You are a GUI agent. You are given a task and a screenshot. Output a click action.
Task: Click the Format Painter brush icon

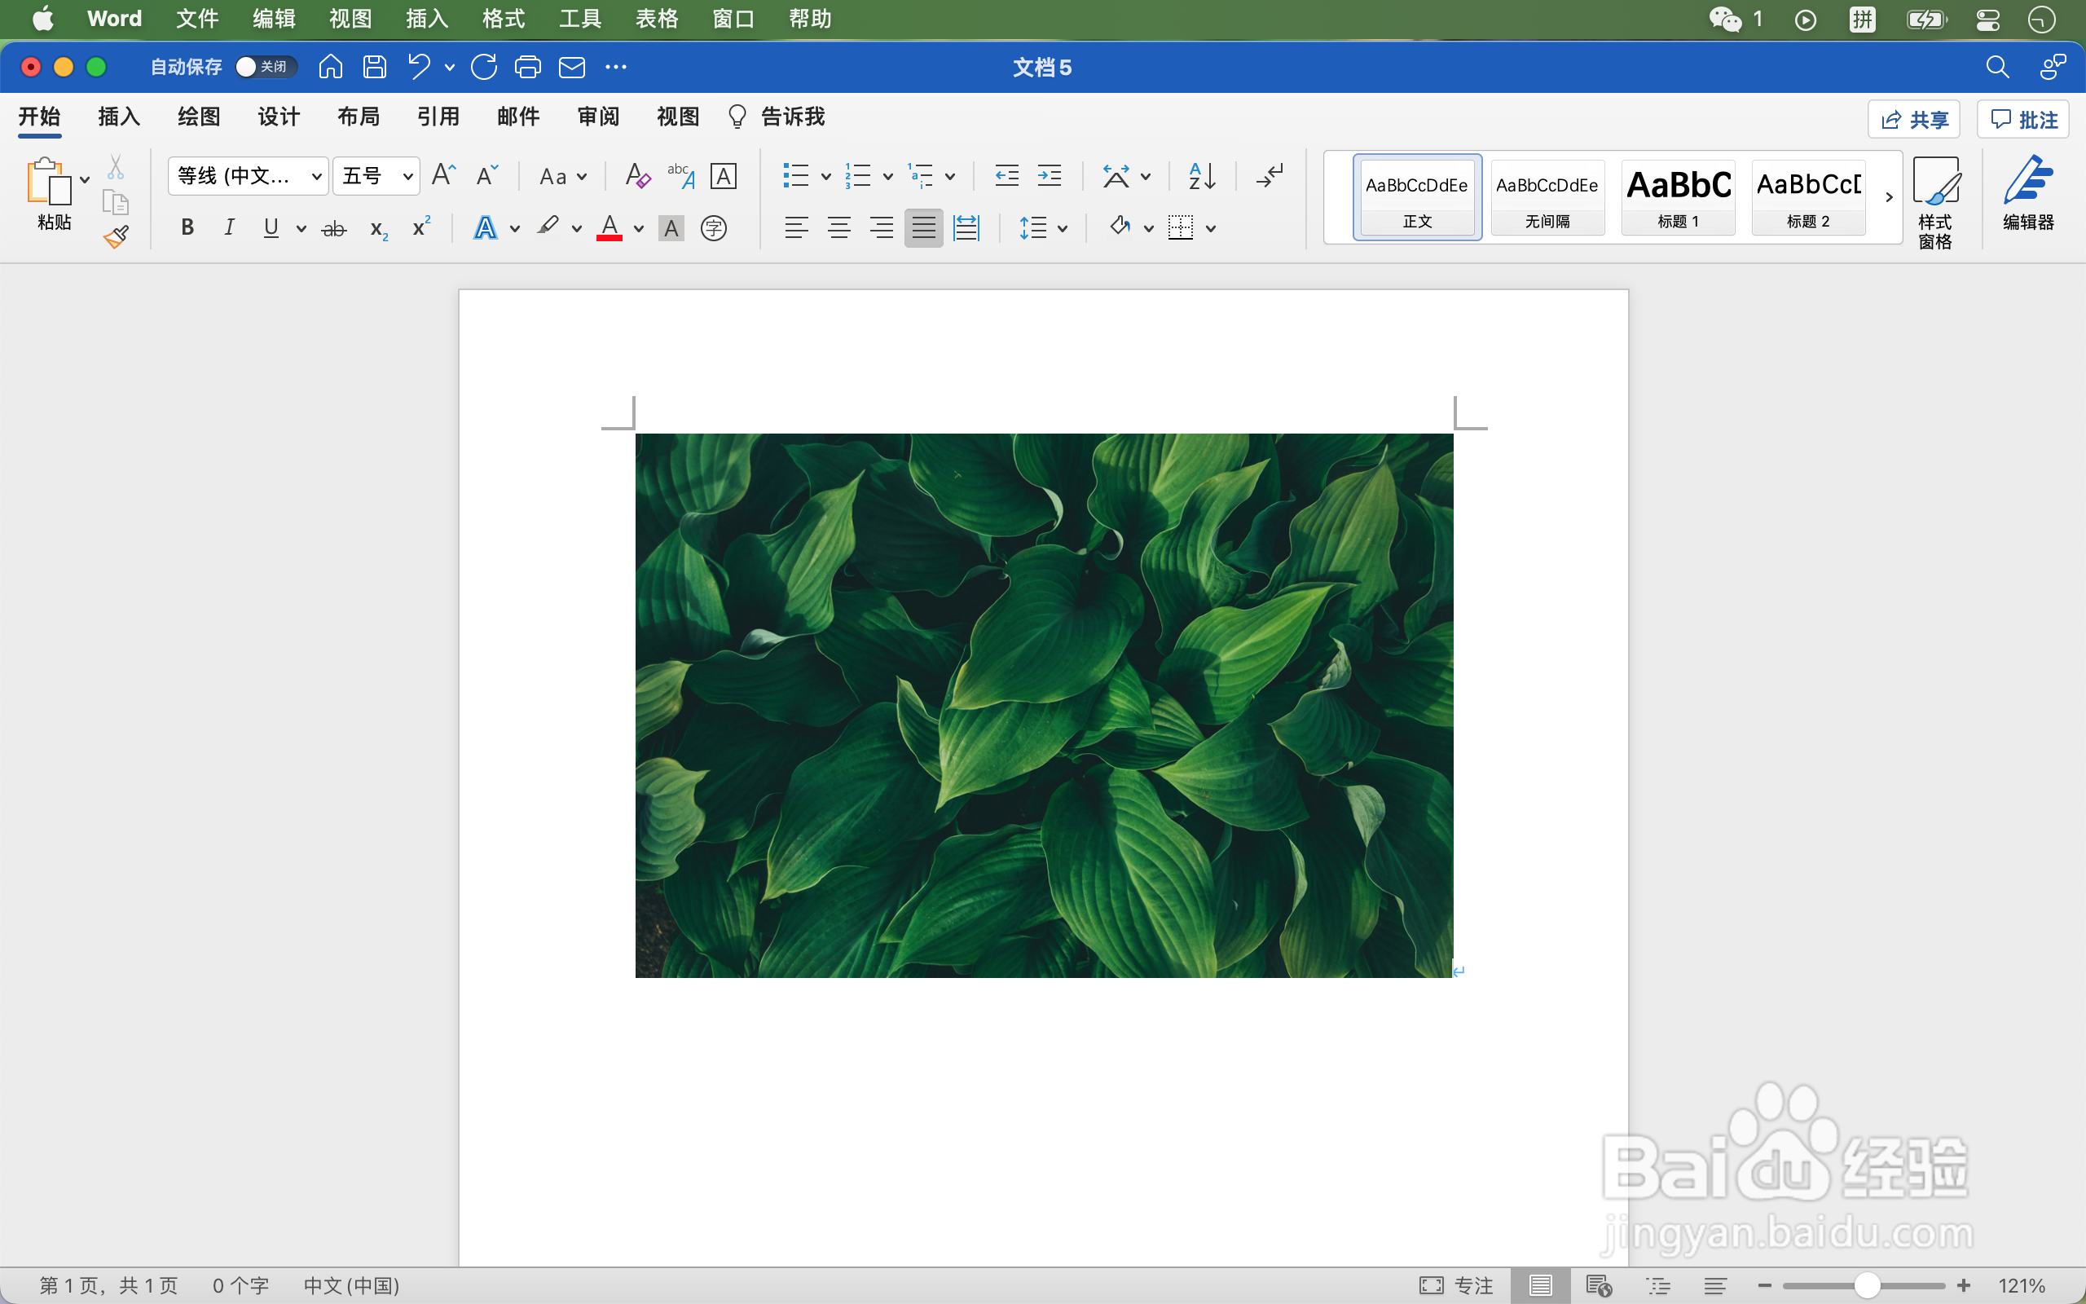117,237
